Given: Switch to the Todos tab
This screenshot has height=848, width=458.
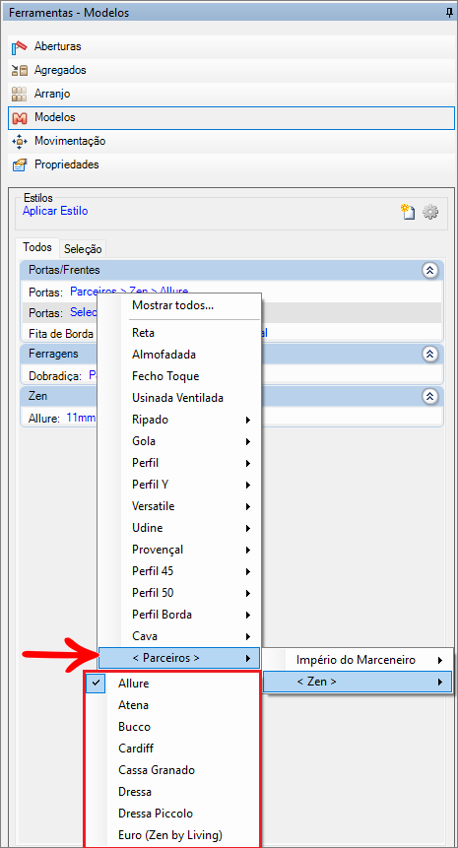Looking at the screenshot, I should (x=37, y=247).
